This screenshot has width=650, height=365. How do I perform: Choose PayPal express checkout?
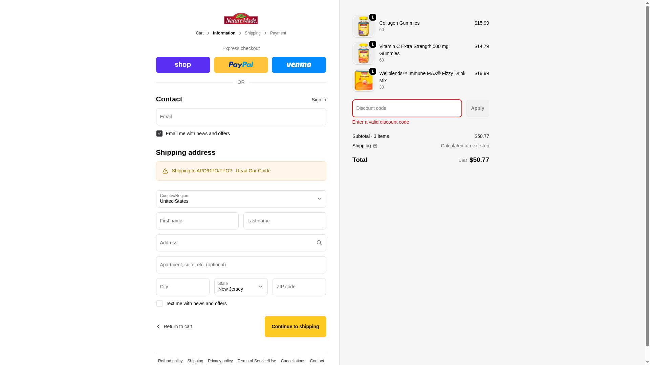click(241, 65)
